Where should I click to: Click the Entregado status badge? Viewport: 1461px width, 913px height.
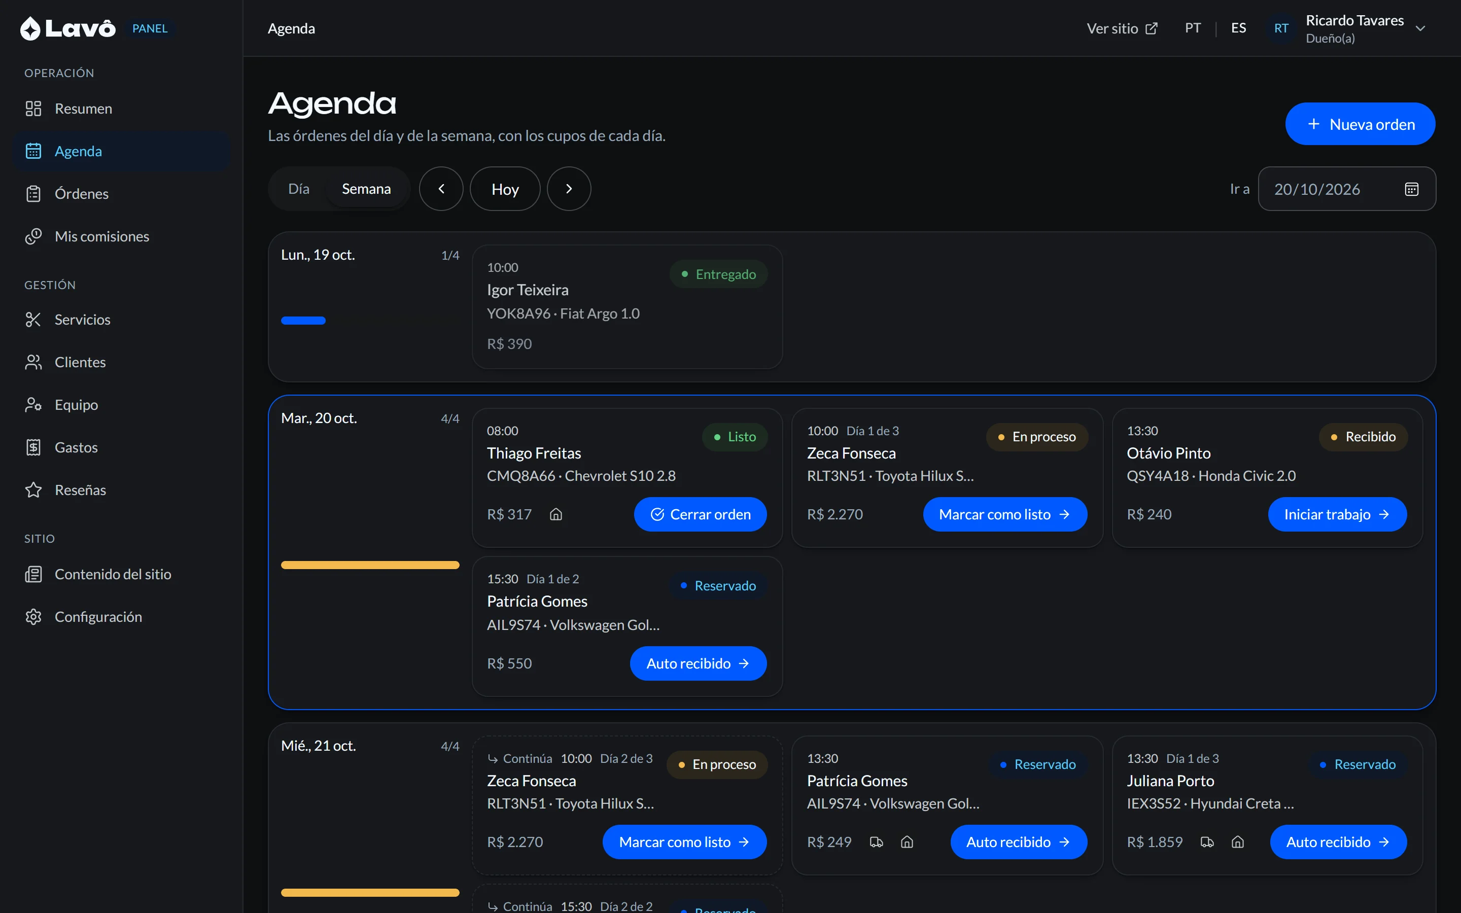(718, 274)
